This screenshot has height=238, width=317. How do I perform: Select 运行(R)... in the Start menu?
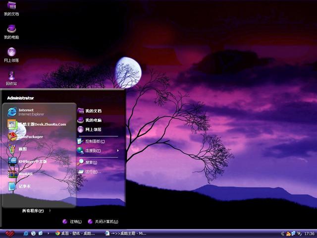click(92, 172)
